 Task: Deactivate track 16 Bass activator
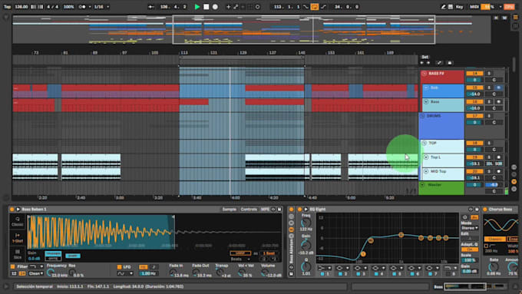click(x=474, y=101)
